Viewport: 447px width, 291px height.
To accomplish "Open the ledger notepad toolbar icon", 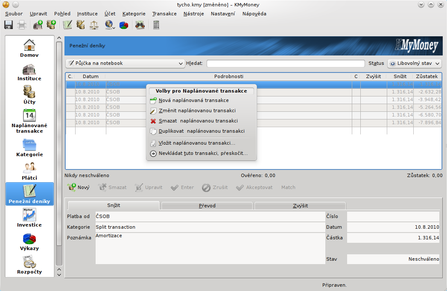I will point(67,25).
